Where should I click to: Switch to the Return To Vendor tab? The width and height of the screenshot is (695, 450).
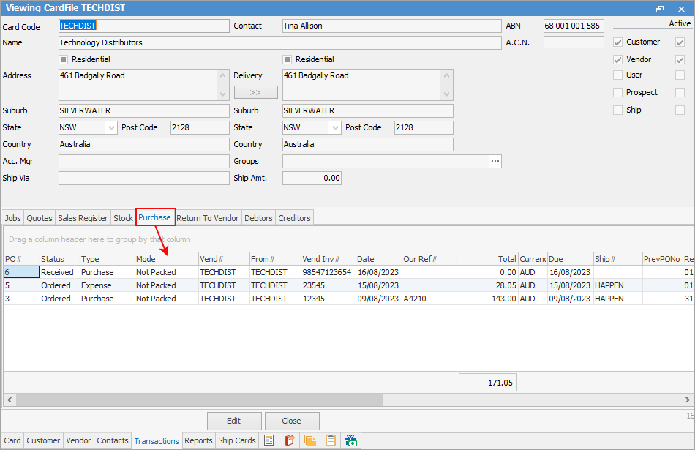208,218
